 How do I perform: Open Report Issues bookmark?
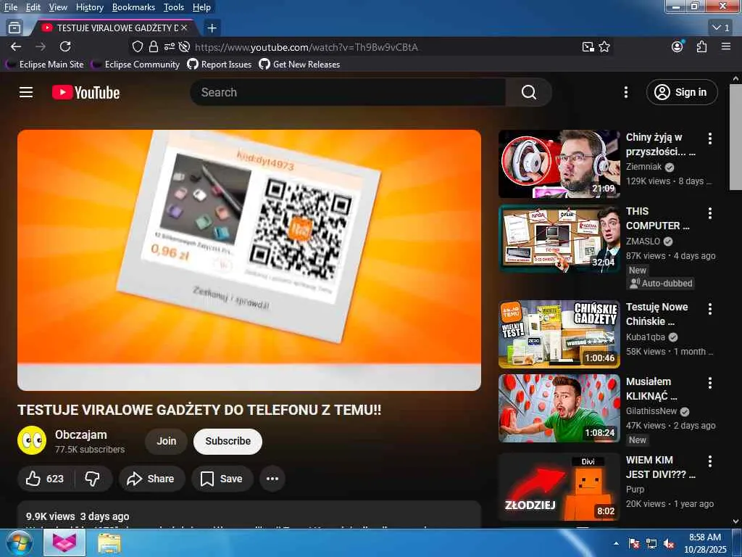(220, 65)
